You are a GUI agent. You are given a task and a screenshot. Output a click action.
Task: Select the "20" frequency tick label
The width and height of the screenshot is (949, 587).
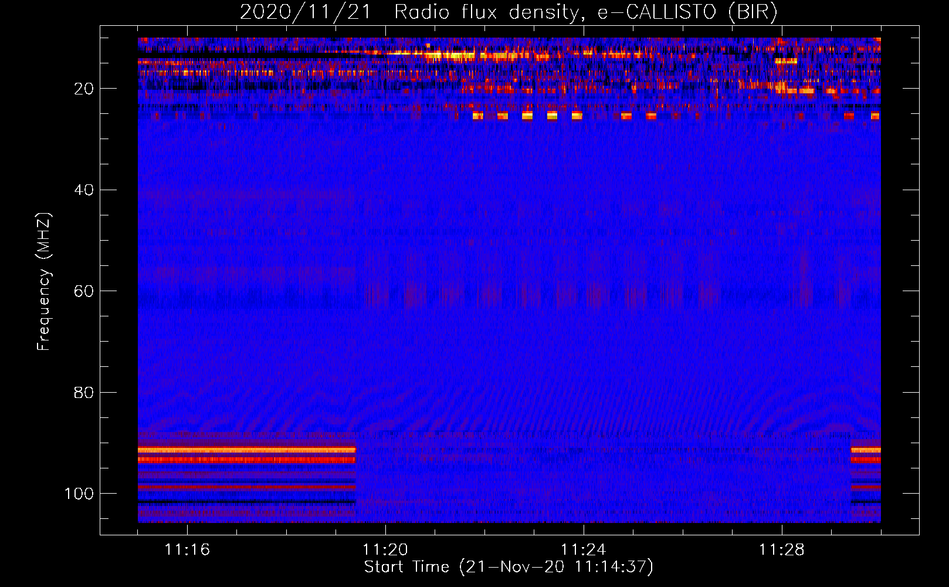click(84, 89)
